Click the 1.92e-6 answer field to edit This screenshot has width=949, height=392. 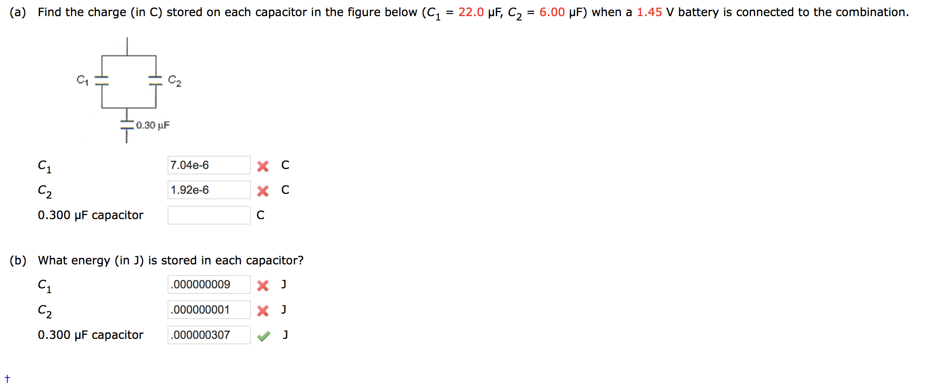pyautogui.click(x=209, y=190)
